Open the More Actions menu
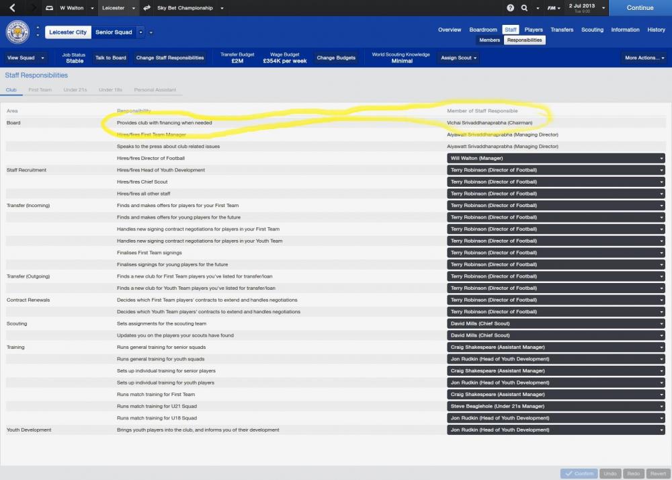The height and width of the screenshot is (480, 672). click(x=644, y=58)
